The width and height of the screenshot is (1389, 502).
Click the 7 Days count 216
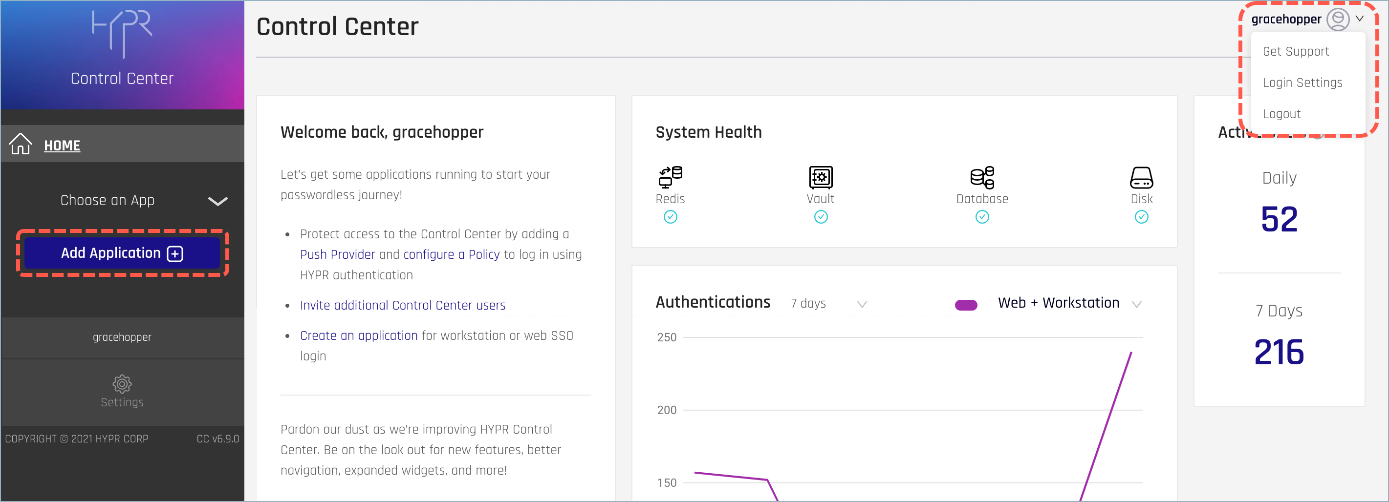[1279, 352]
